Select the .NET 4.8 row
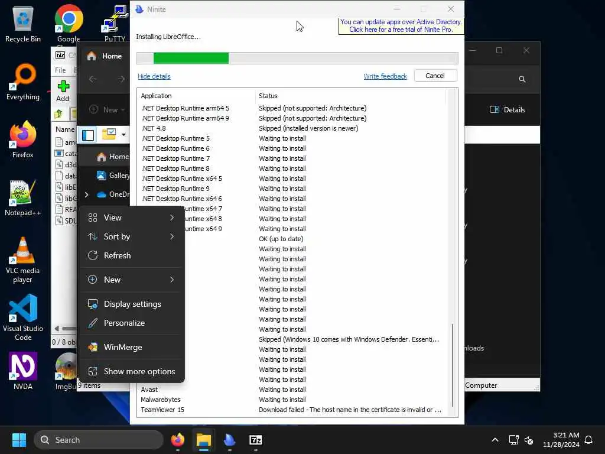This screenshot has width=605, height=454. click(x=292, y=128)
